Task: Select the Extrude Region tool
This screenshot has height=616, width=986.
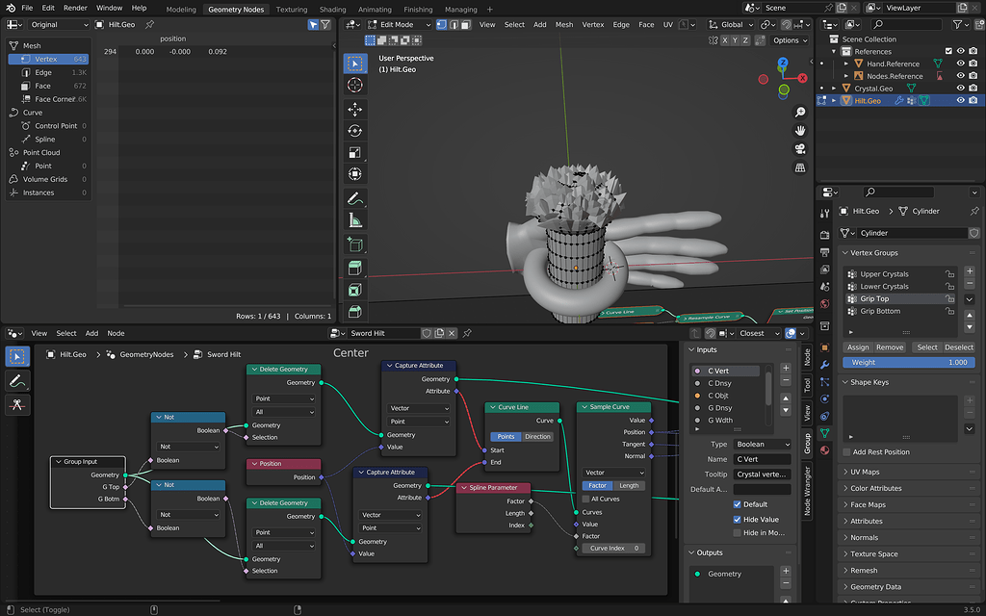Action: click(354, 269)
